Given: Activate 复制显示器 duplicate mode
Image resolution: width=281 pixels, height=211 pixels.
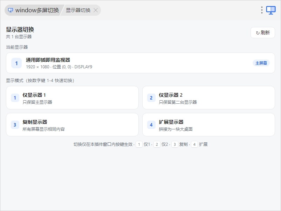Looking at the screenshot, I should pyautogui.click(x=73, y=124).
